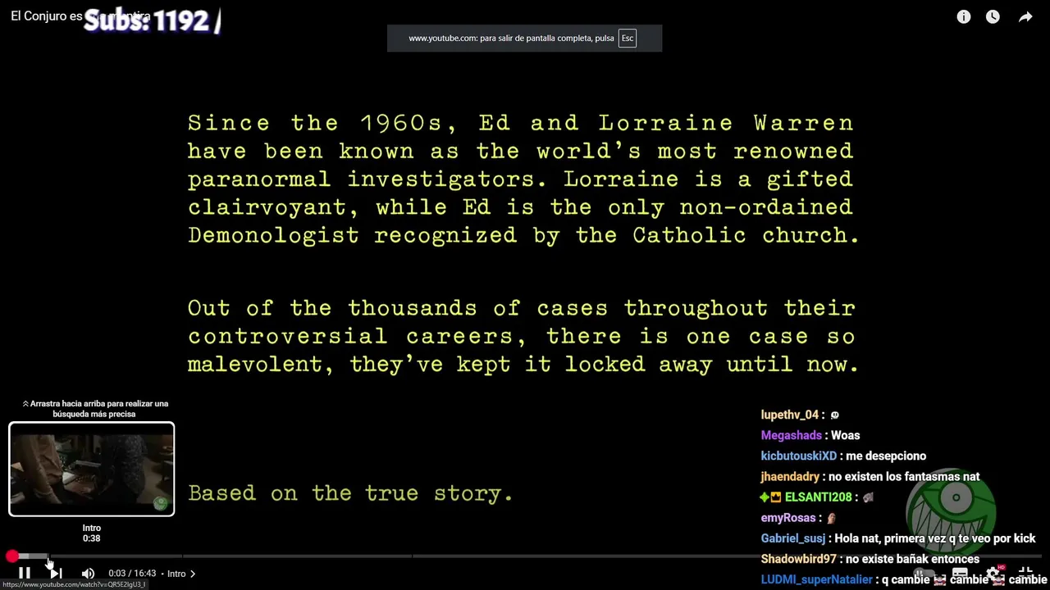Select chat user emyRosas
This screenshot has height=590, width=1050.
click(787, 518)
